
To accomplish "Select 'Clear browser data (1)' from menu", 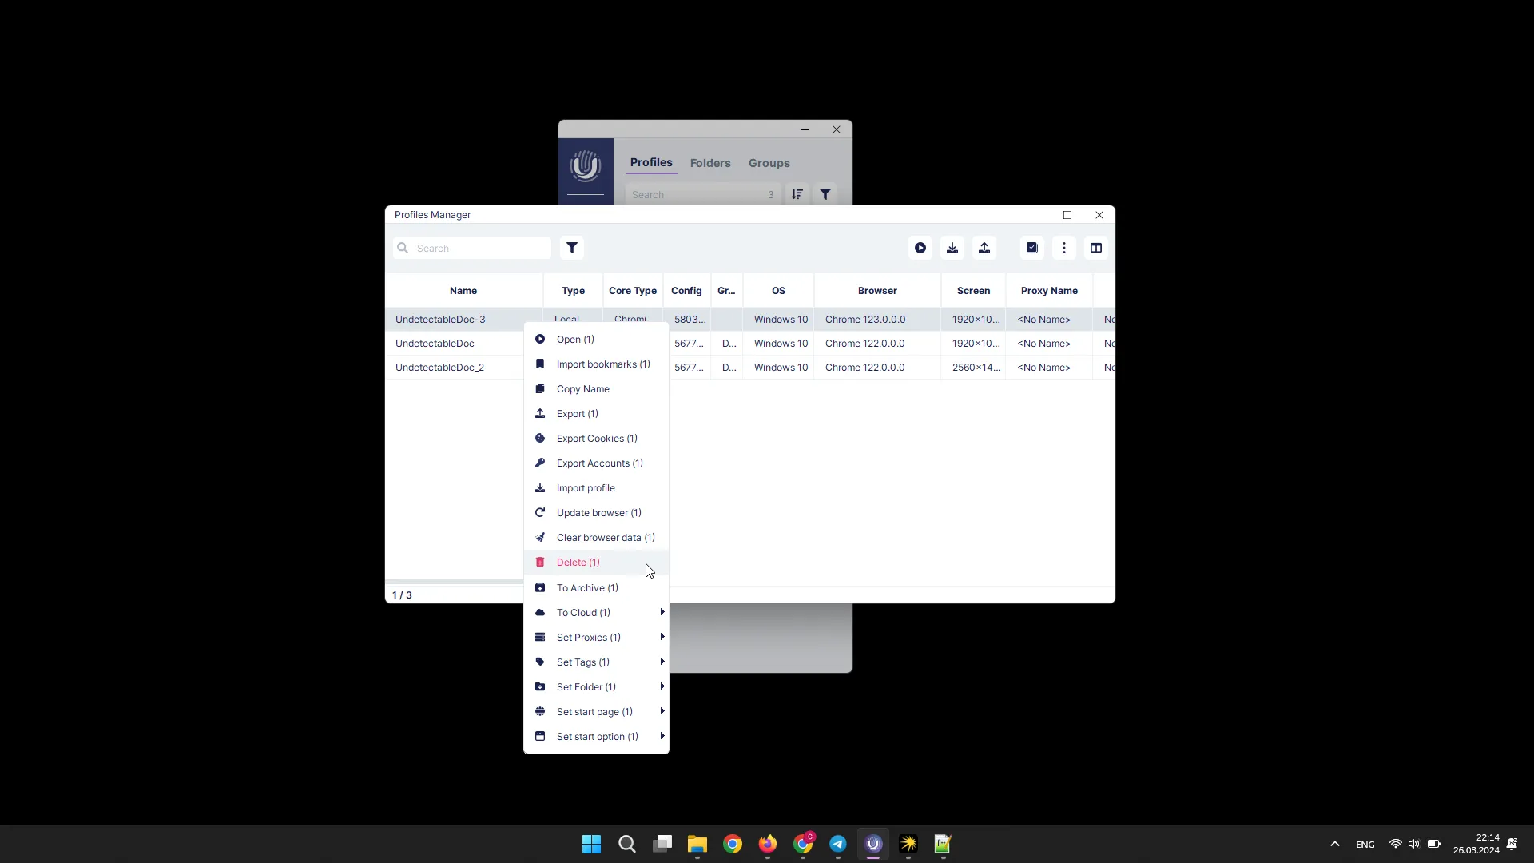I will pyautogui.click(x=606, y=538).
